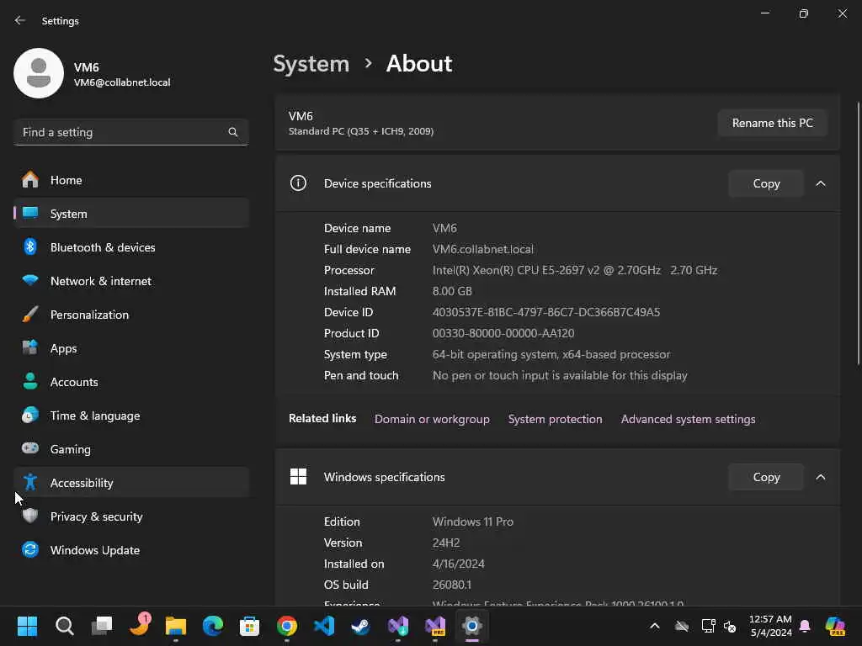Open Network & internet settings
Viewport: 862px width, 646px height.
pyautogui.click(x=131, y=281)
